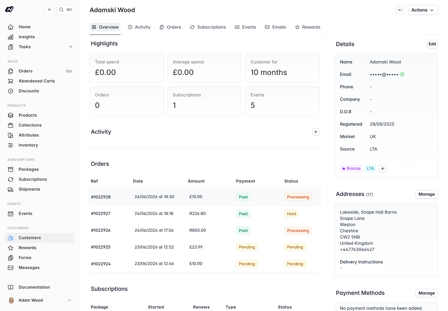Image resolution: width=448 pixels, height=311 pixels.
Task: Click the app logo icon
Action: tap(9, 10)
